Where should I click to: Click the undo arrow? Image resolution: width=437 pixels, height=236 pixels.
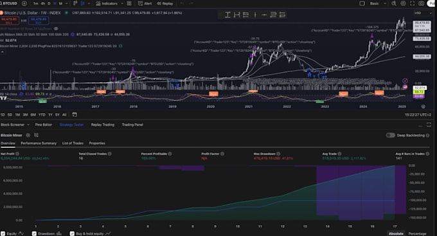(182, 3)
